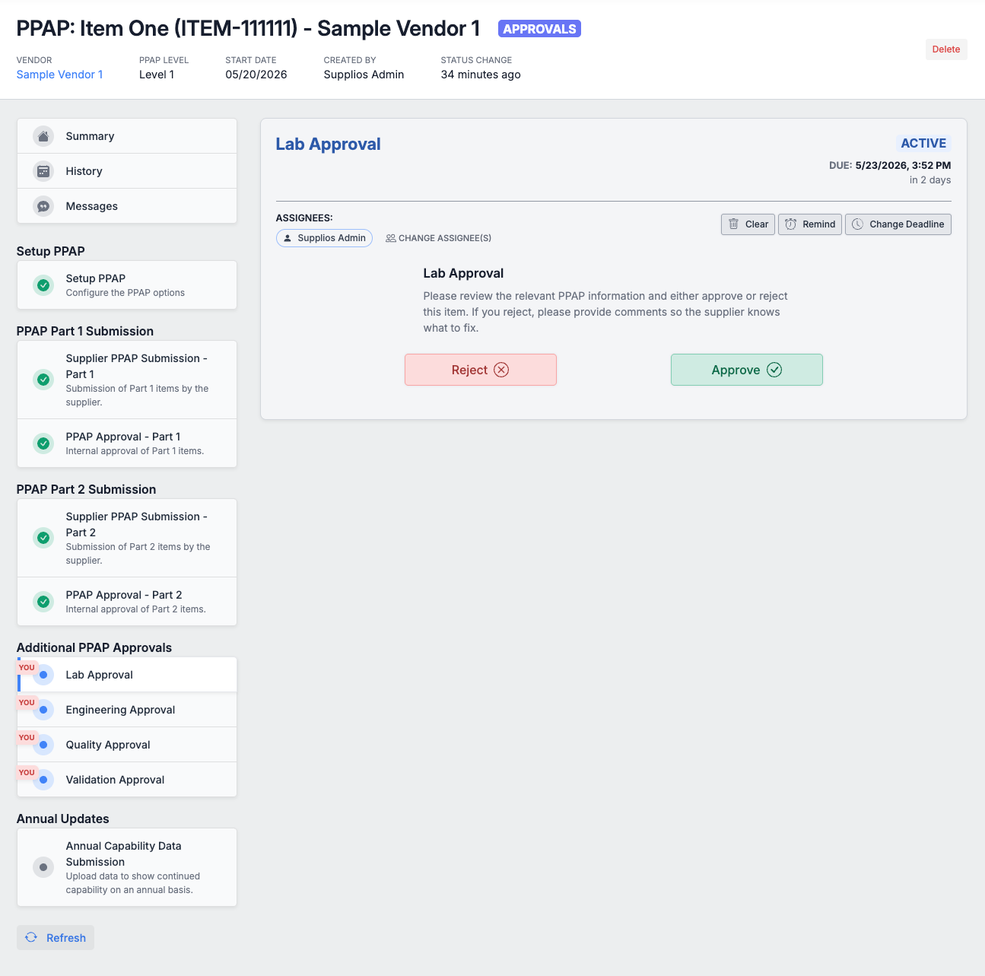Open the Messages section
The width and height of the screenshot is (985, 976).
[x=127, y=206]
